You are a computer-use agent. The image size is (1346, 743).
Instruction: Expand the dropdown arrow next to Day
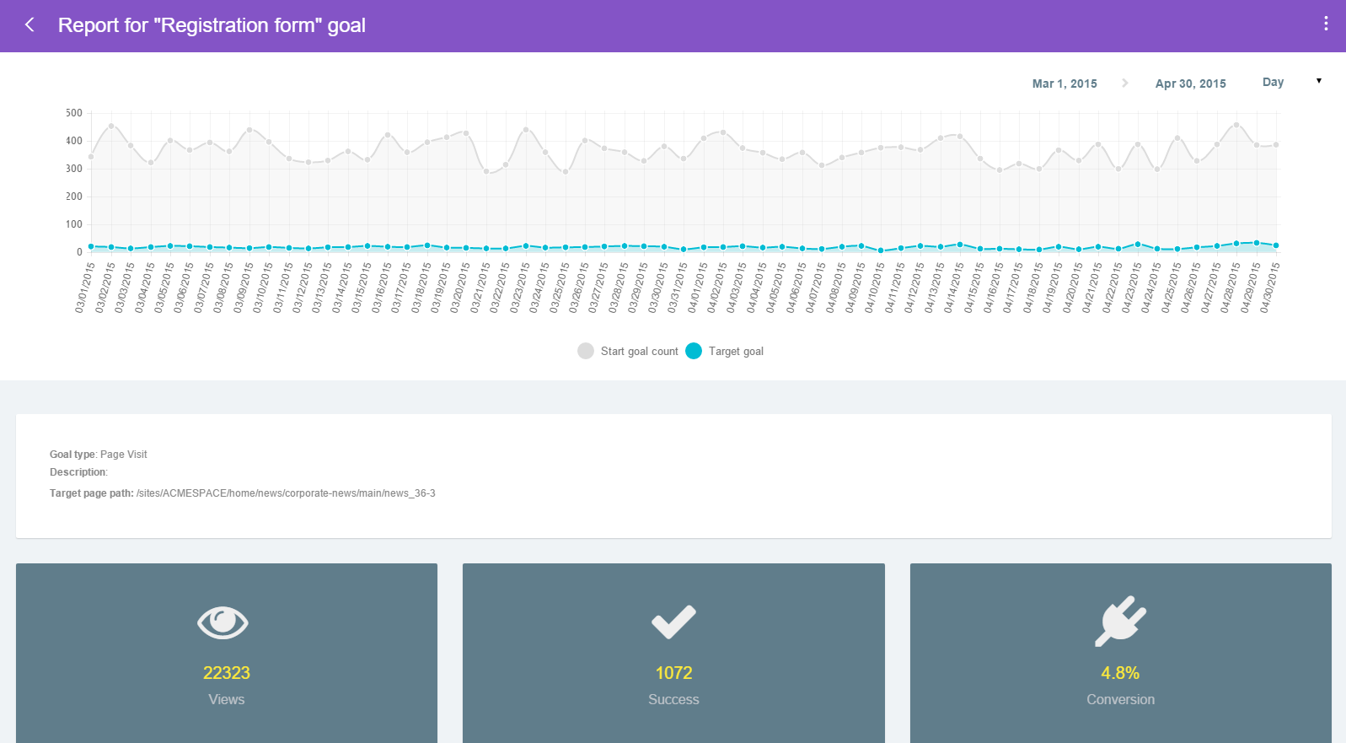point(1319,81)
